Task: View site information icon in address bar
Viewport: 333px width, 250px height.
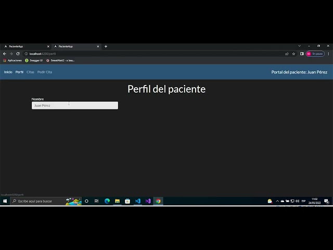Action: (x=26, y=54)
